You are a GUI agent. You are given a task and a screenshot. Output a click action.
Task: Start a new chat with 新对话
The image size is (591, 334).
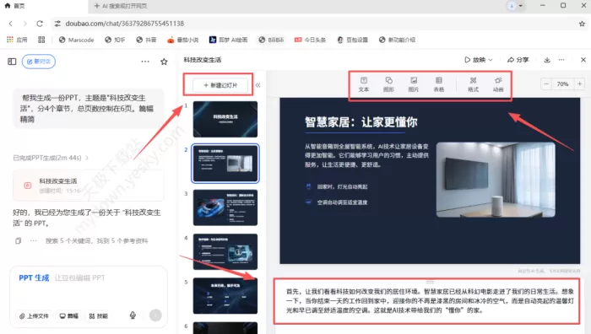click(x=39, y=62)
